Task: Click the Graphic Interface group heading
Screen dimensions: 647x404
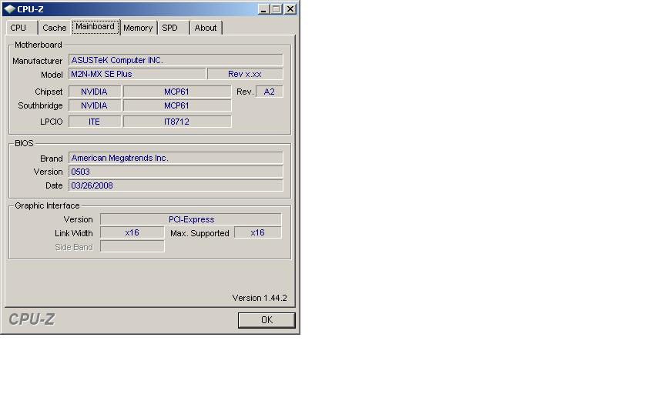Action: coord(47,205)
